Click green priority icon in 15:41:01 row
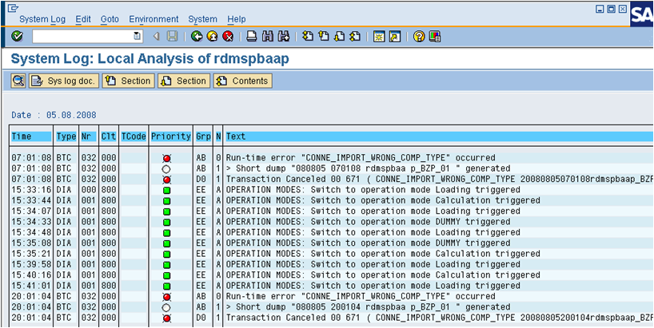Screen dimensions: 654x328 pos(167,286)
